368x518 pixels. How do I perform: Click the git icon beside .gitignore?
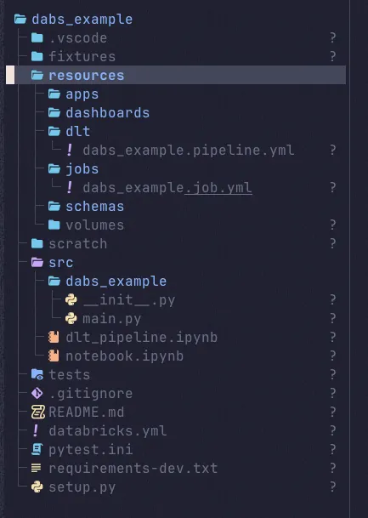[x=37, y=394]
